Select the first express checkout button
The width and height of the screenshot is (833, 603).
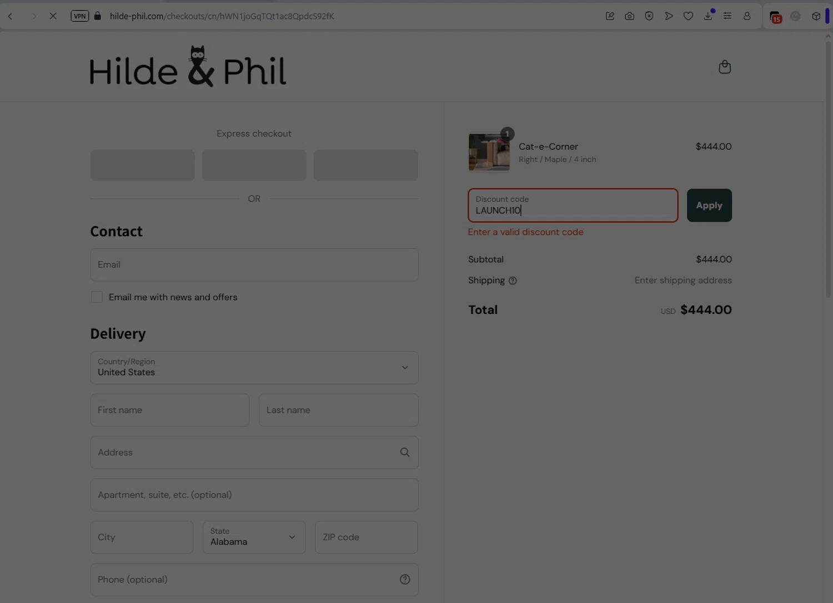pos(142,165)
